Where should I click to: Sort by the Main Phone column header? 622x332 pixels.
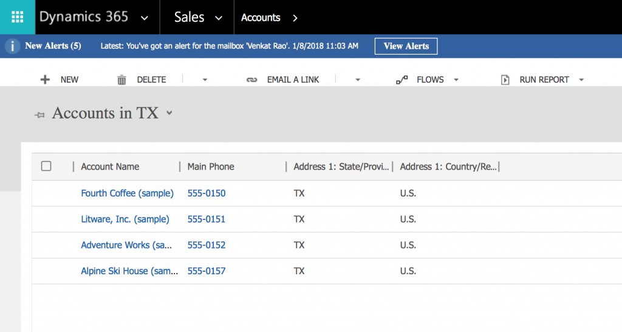click(211, 167)
